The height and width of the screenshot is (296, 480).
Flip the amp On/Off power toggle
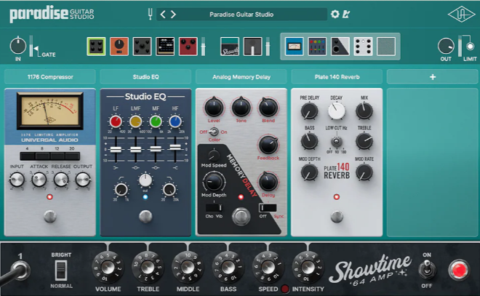427,269
